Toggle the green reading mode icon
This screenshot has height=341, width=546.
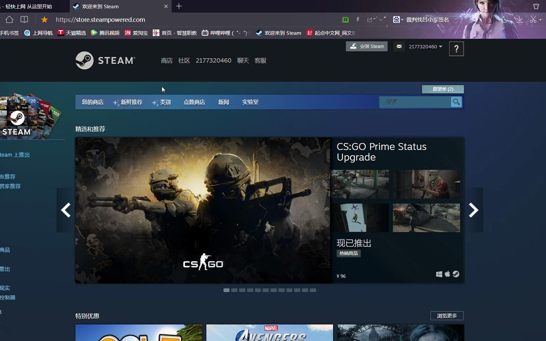click(x=345, y=20)
